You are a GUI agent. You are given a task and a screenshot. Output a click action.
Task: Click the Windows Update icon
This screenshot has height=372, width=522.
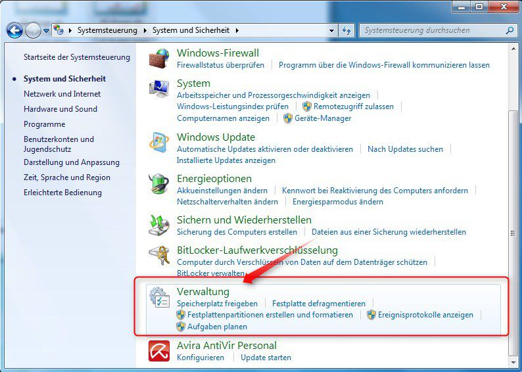tap(159, 143)
